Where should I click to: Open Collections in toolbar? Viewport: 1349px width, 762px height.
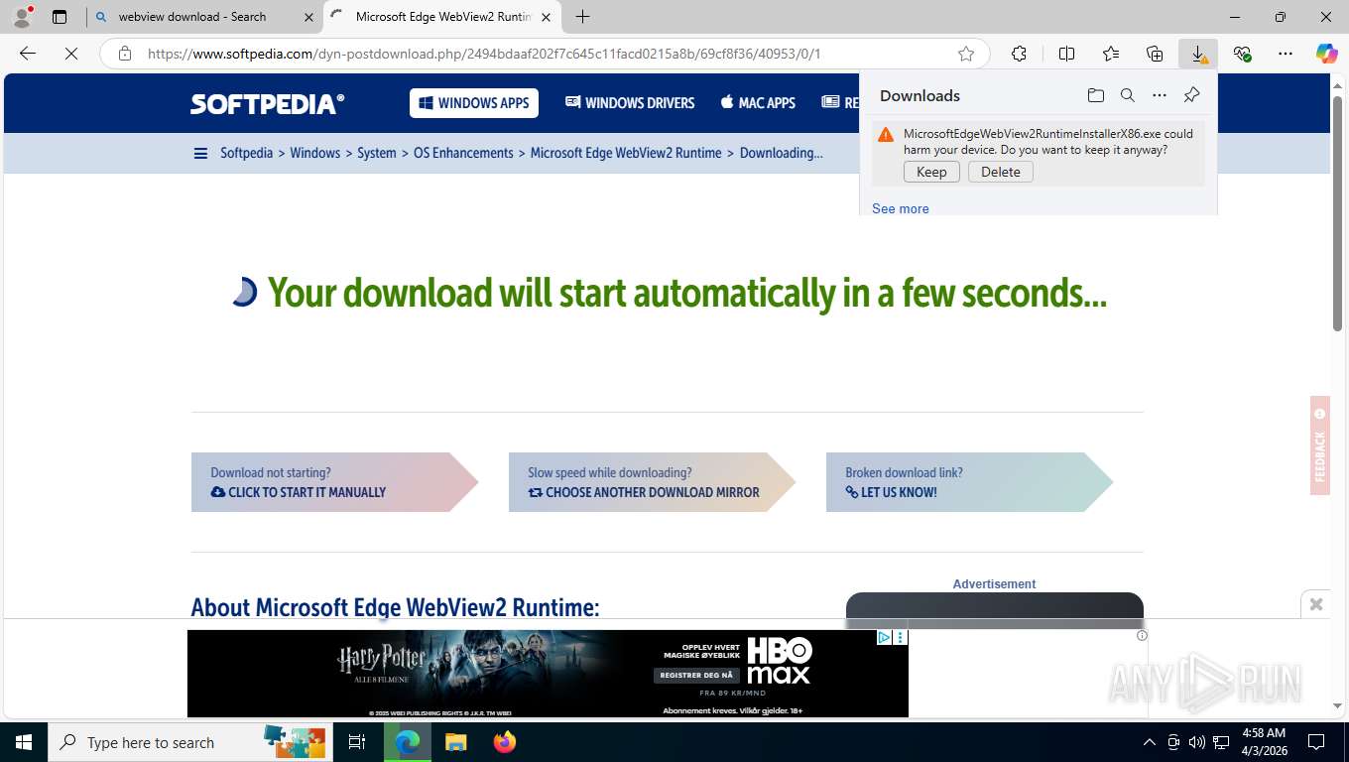point(1155,54)
